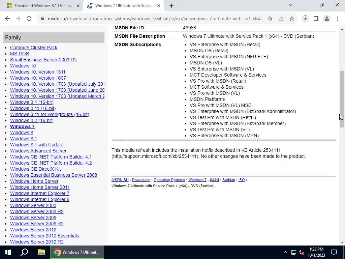Open Windows Home Server 2011 link
The image size is (345, 259).
point(40,187)
